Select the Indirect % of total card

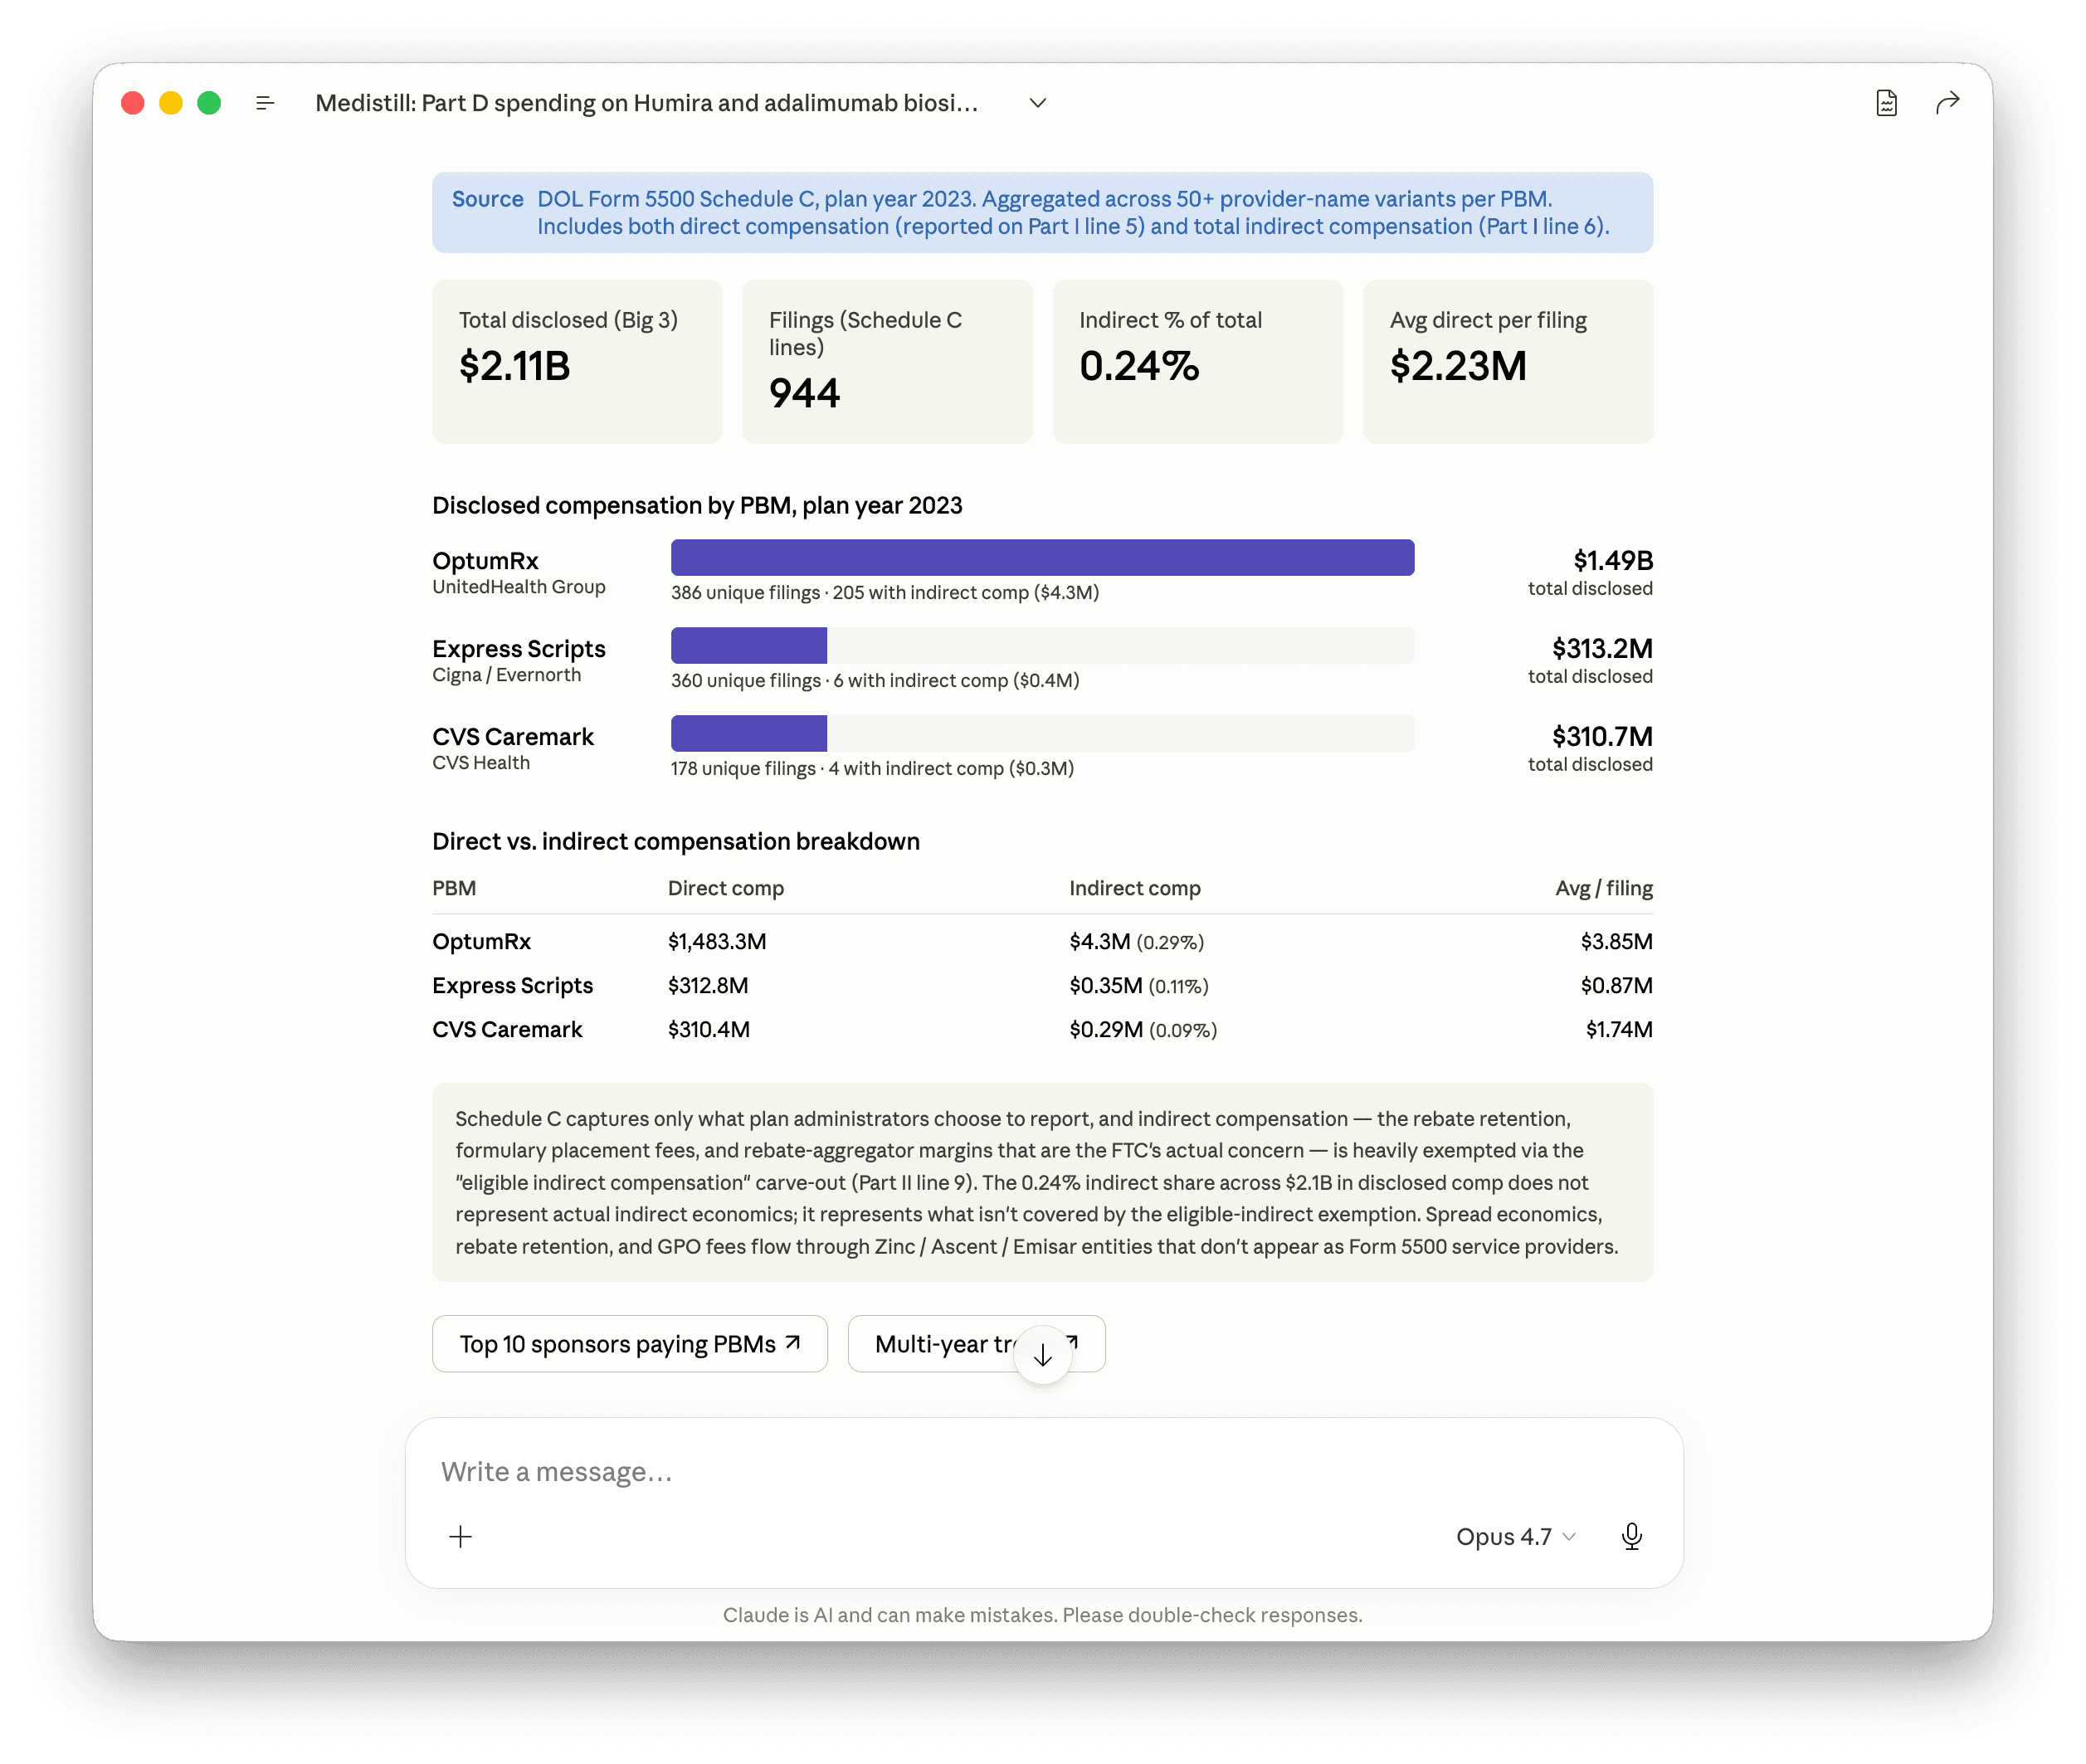pos(1197,361)
